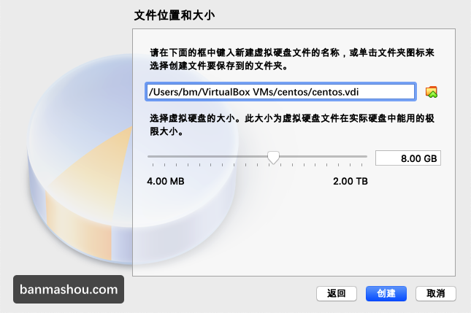
Task: Click the empty panel area below the slider
Action: click(294, 231)
